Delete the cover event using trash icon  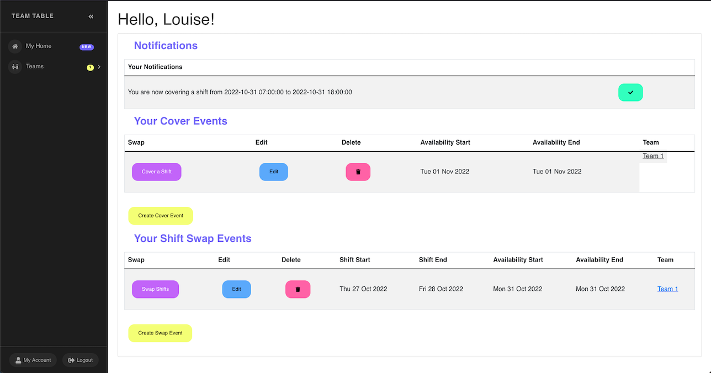pos(358,172)
